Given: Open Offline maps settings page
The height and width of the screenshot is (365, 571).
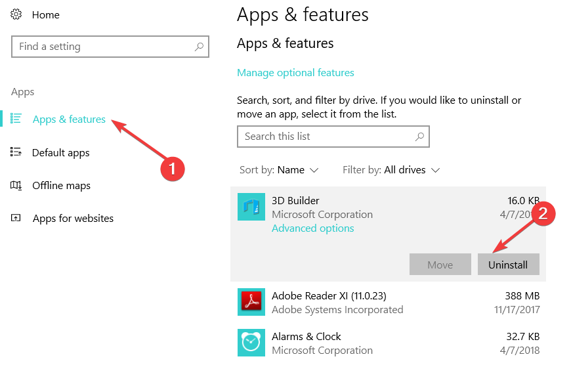Looking at the screenshot, I should point(61,186).
